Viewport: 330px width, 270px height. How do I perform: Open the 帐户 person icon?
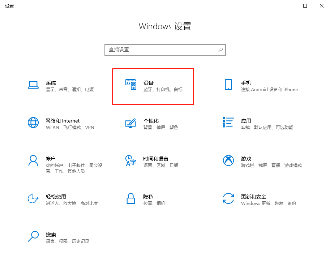click(33, 161)
